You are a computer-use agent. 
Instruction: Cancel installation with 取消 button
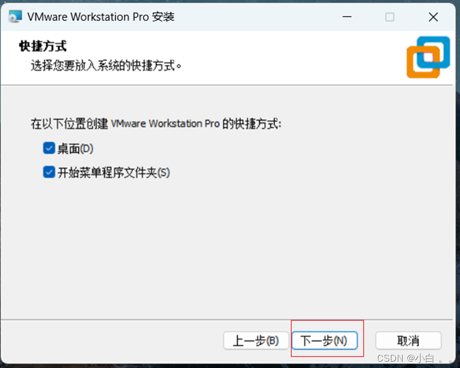coord(408,340)
